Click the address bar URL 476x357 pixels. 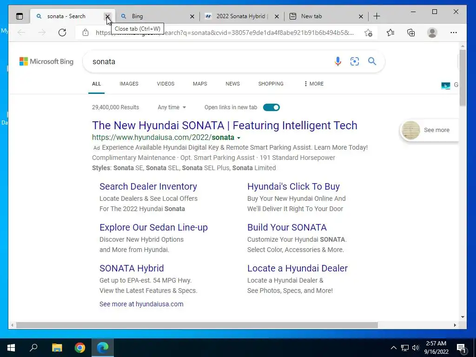(225, 33)
